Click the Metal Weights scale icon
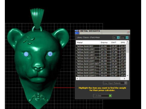 [x=77, y=32]
